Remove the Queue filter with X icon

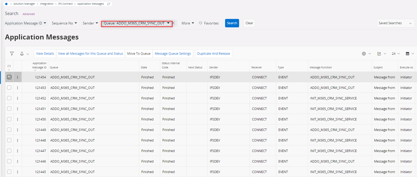[173, 23]
